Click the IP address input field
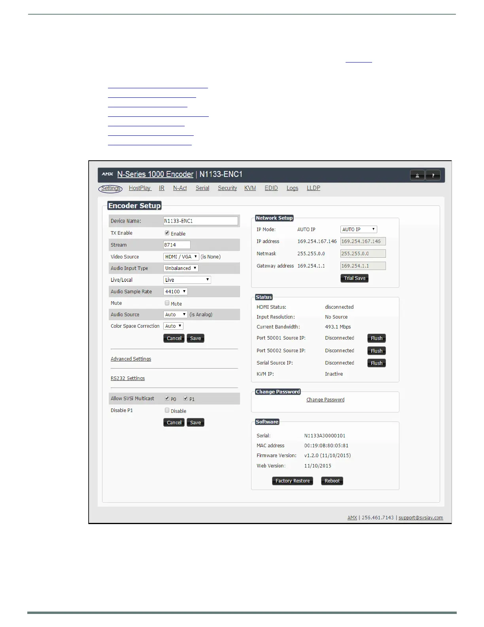Viewport: 484px width, 627px height. click(363, 241)
